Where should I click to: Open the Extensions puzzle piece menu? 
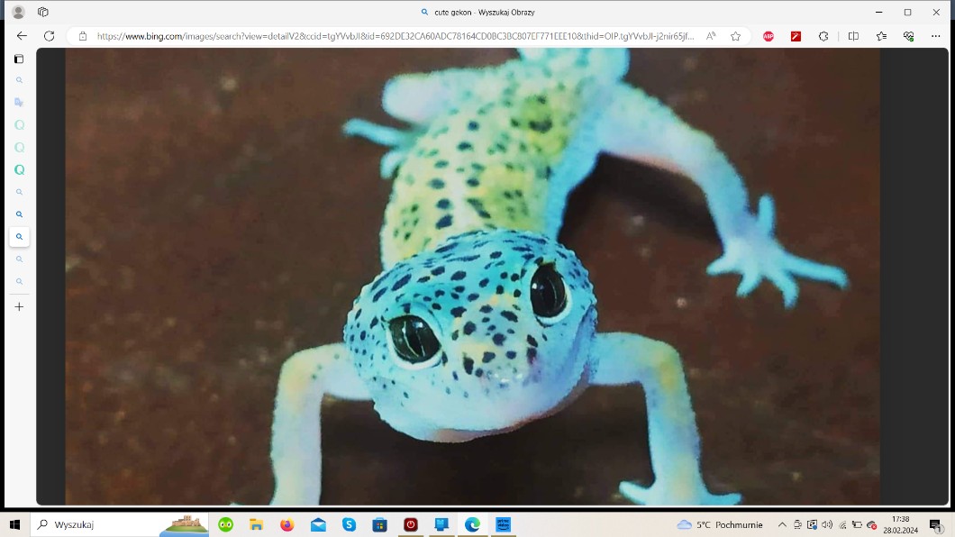coord(823,36)
